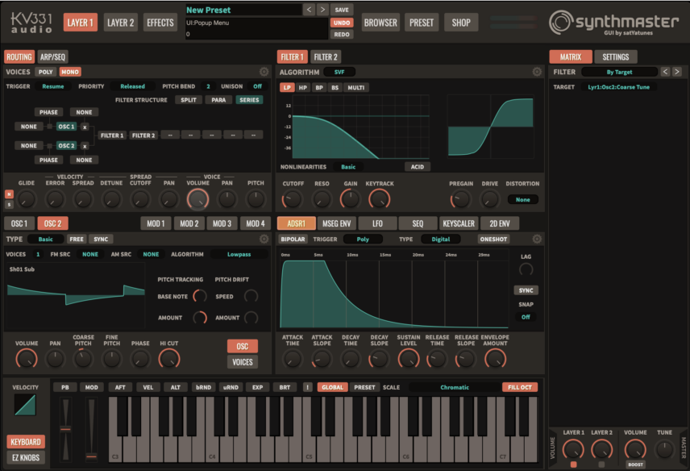Open the SHOP button
Viewport: 690px width, 471px height.
point(461,23)
